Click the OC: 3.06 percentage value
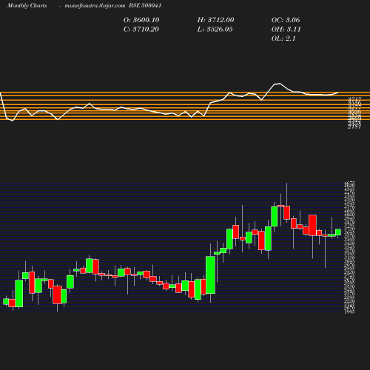This screenshot has width=370, height=370. click(x=286, y=20)
